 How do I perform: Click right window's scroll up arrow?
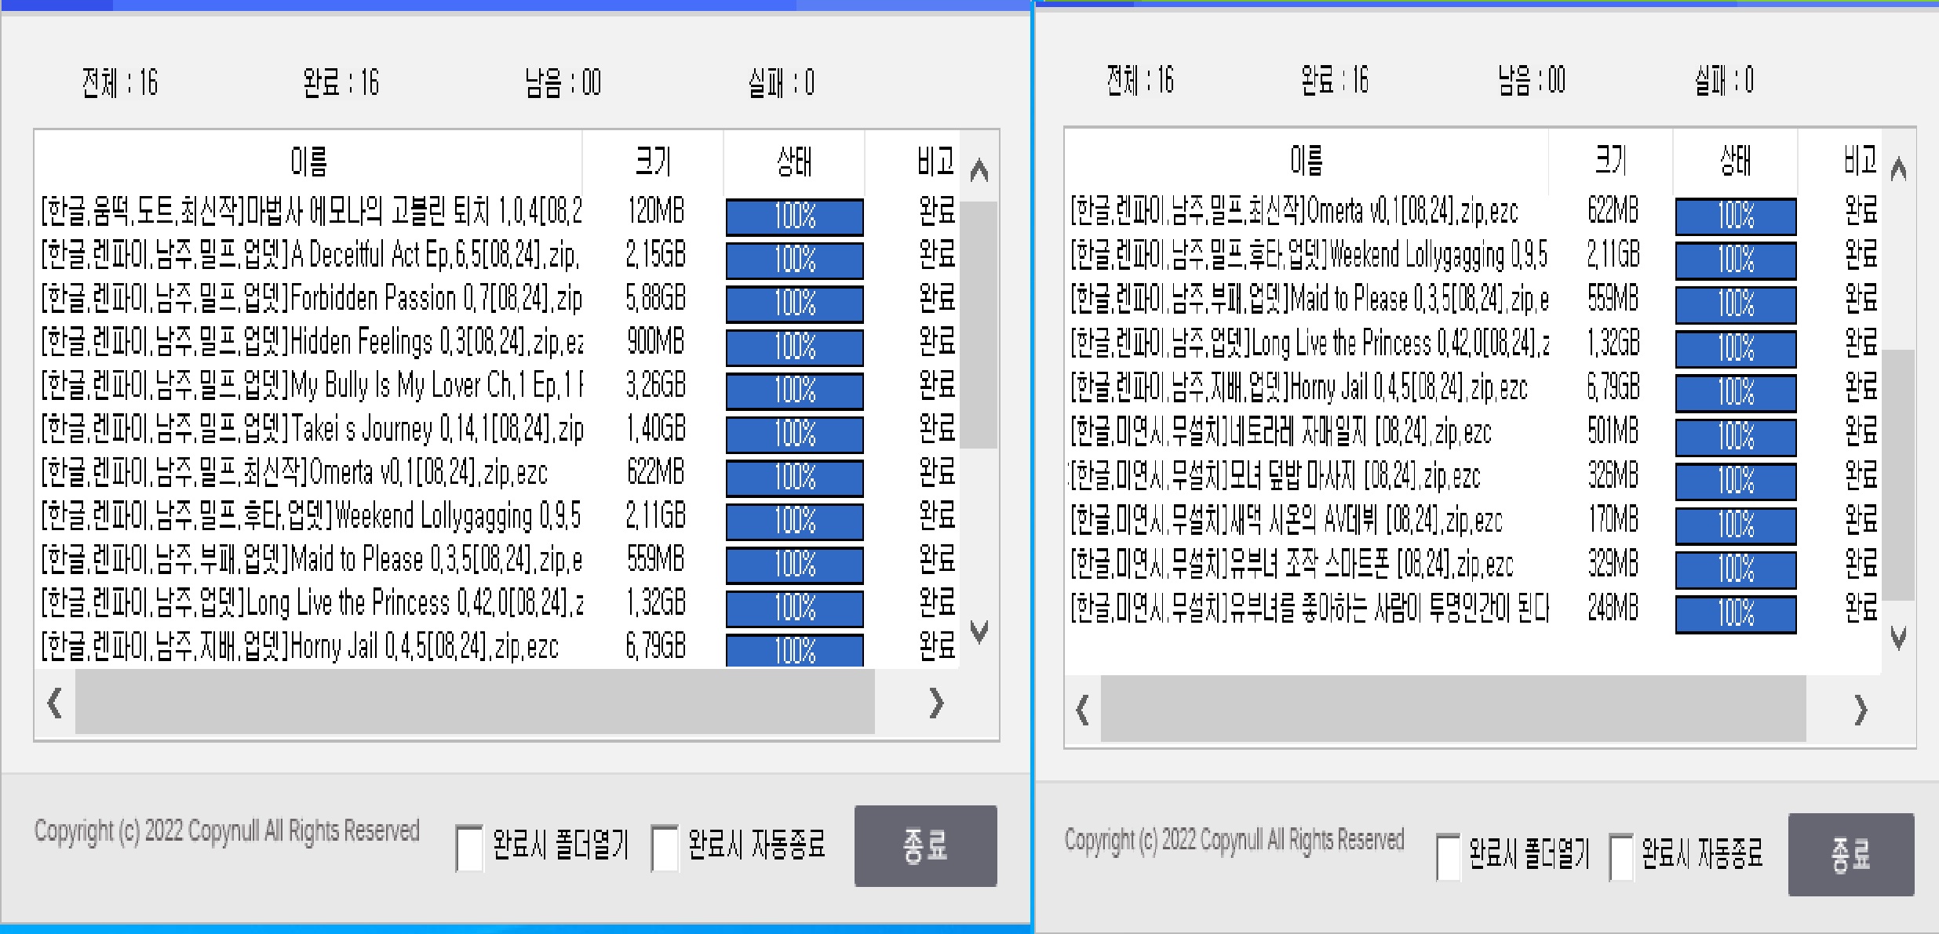(1898, 168)
